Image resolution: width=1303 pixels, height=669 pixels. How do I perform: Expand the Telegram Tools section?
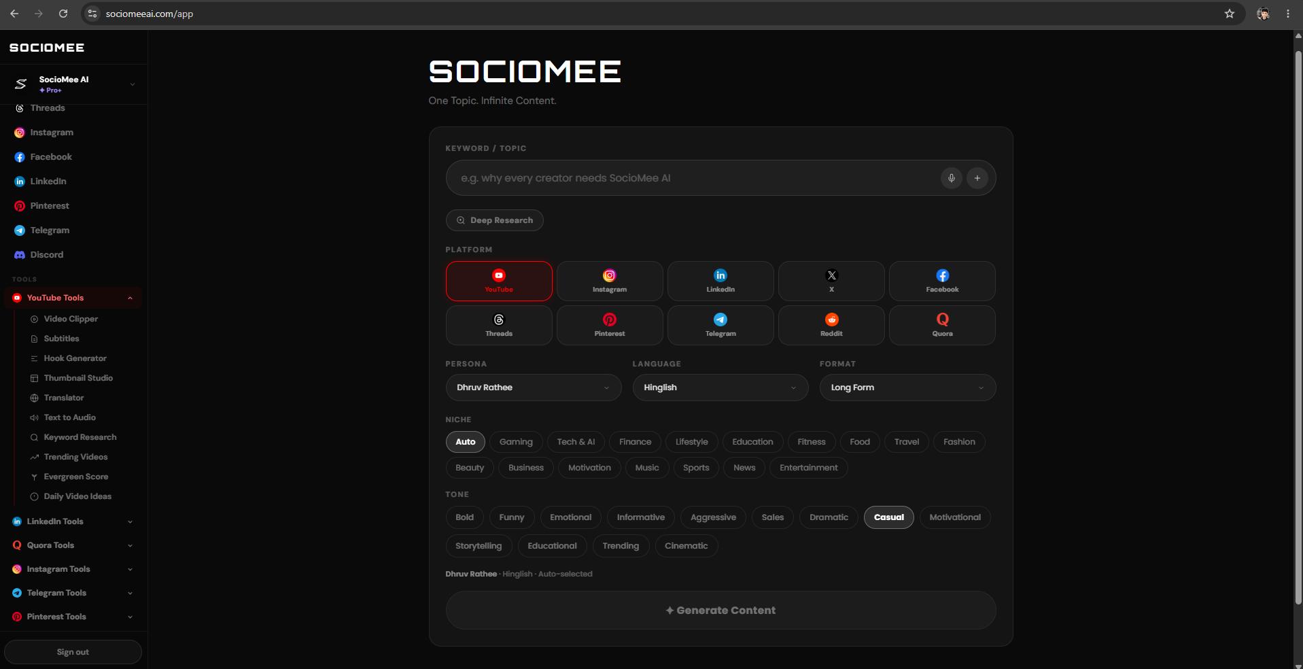pyautogui.click(x=73, y=593)
